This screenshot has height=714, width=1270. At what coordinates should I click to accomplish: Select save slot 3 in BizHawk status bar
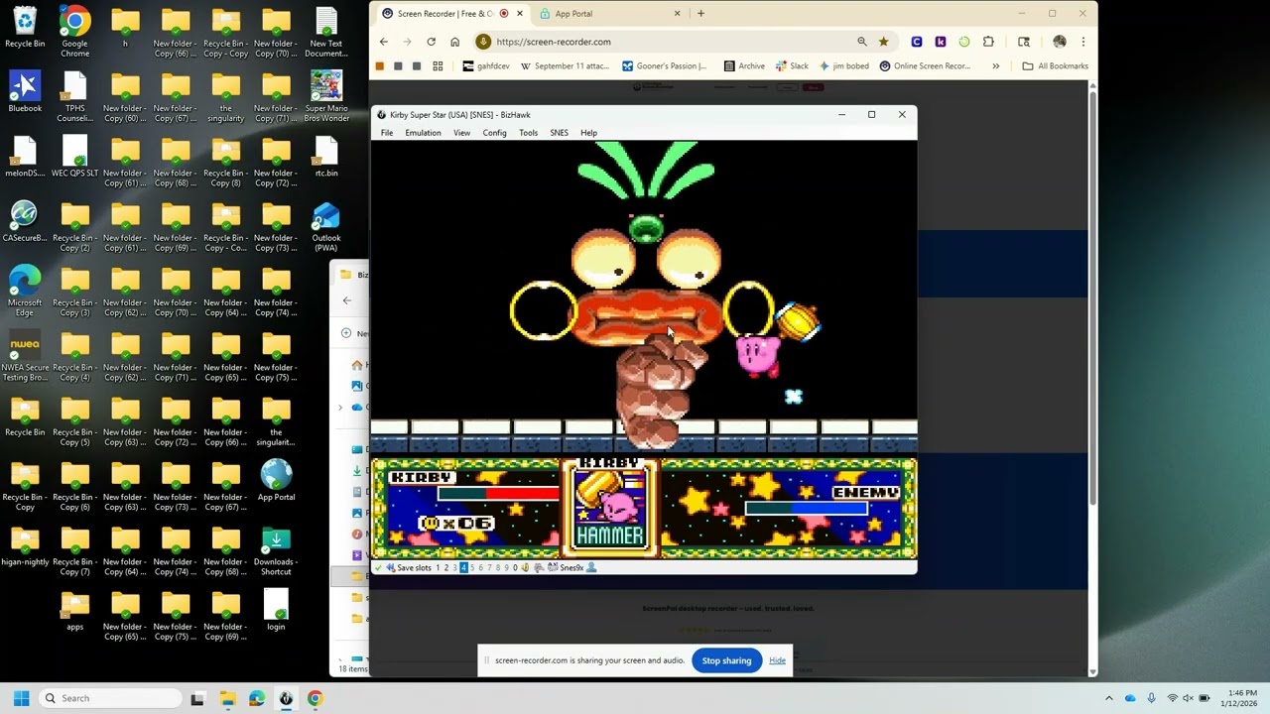(x=454, y=568)
